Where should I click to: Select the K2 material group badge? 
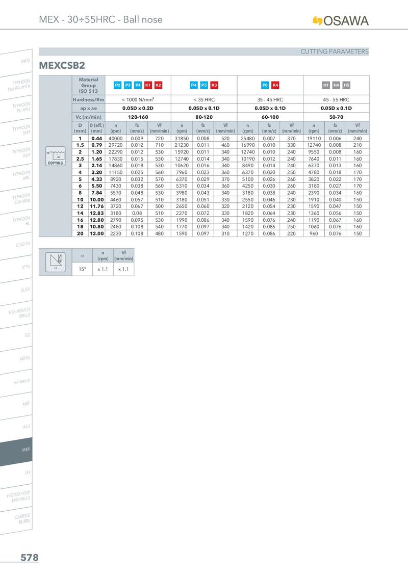[x=158, y=85]
